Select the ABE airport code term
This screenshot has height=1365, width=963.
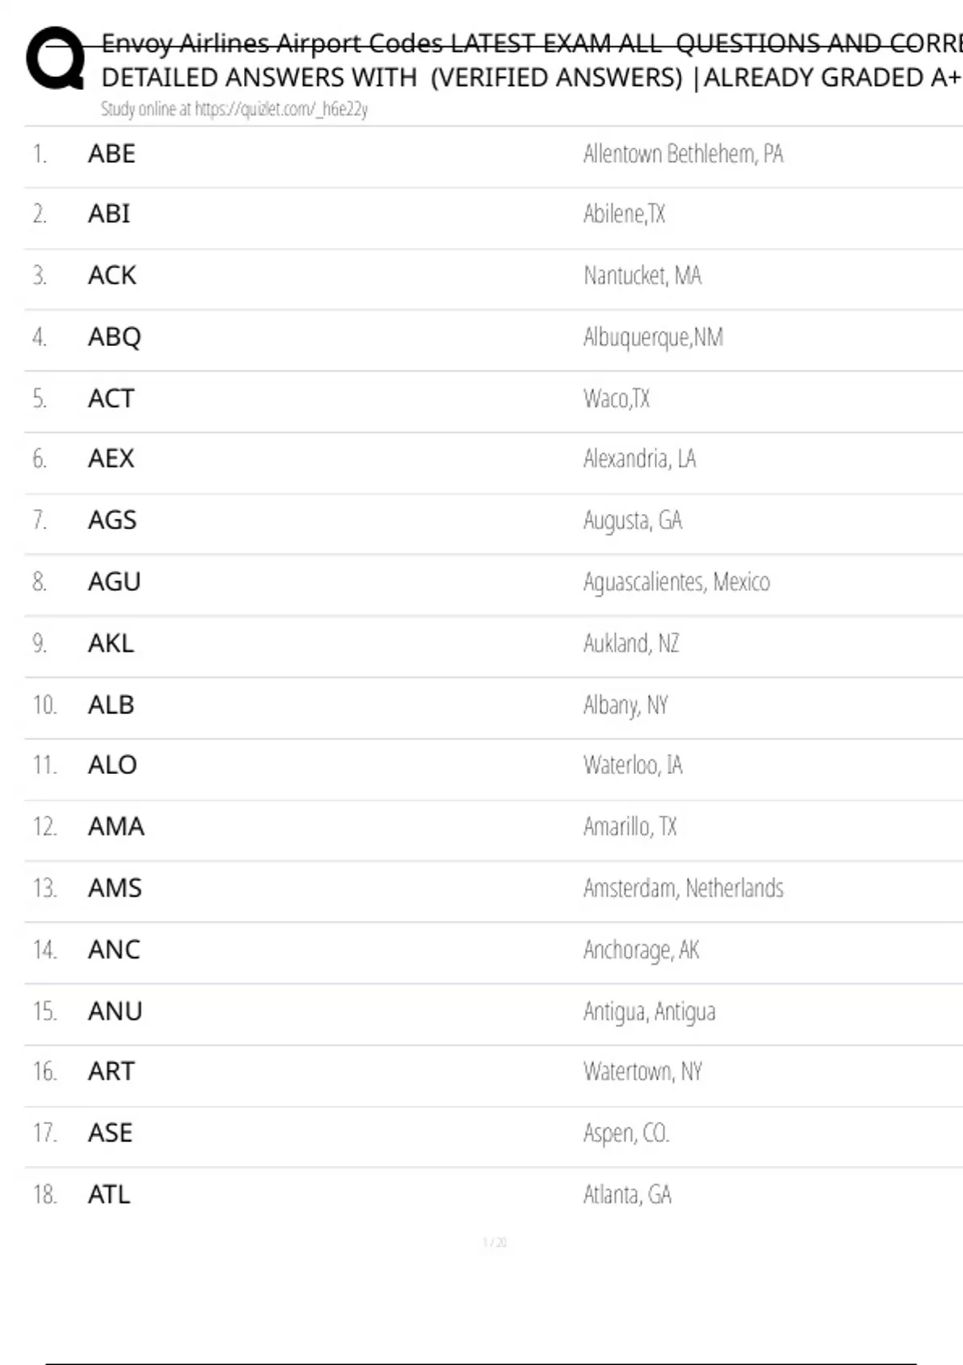coord(112,153)
